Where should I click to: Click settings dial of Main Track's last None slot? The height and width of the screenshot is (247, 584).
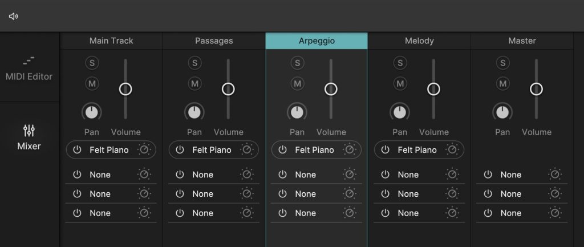click(x=144, y=213)
